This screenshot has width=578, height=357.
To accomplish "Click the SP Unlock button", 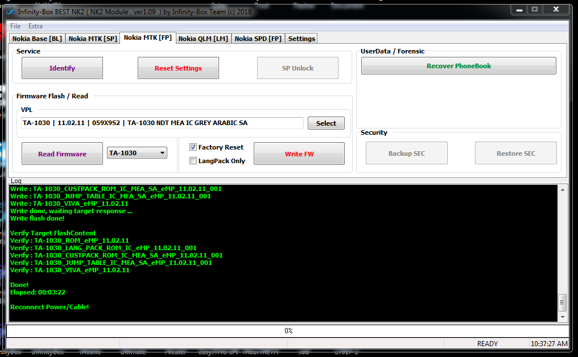I will [298, 68].
